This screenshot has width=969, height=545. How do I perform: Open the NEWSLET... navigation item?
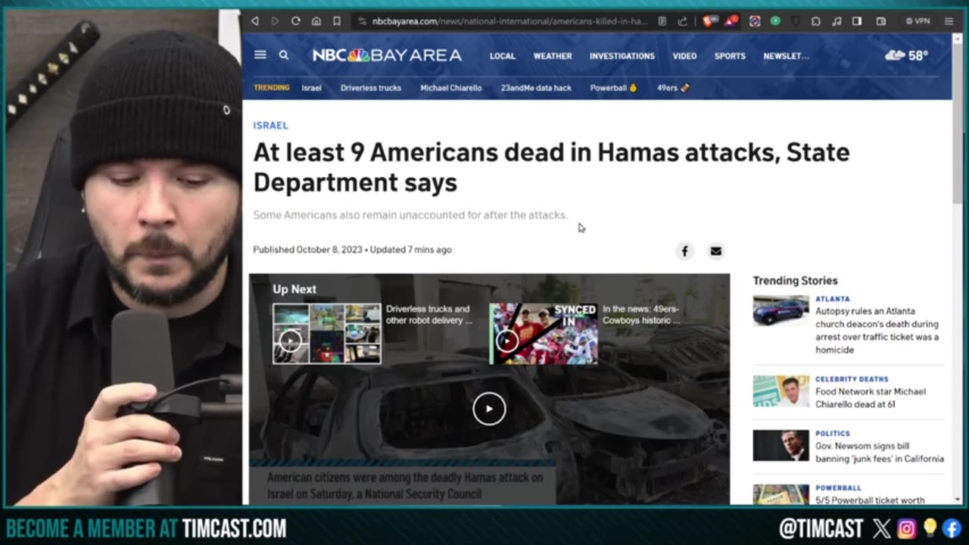pyautogui.click(x=786, y=56)
